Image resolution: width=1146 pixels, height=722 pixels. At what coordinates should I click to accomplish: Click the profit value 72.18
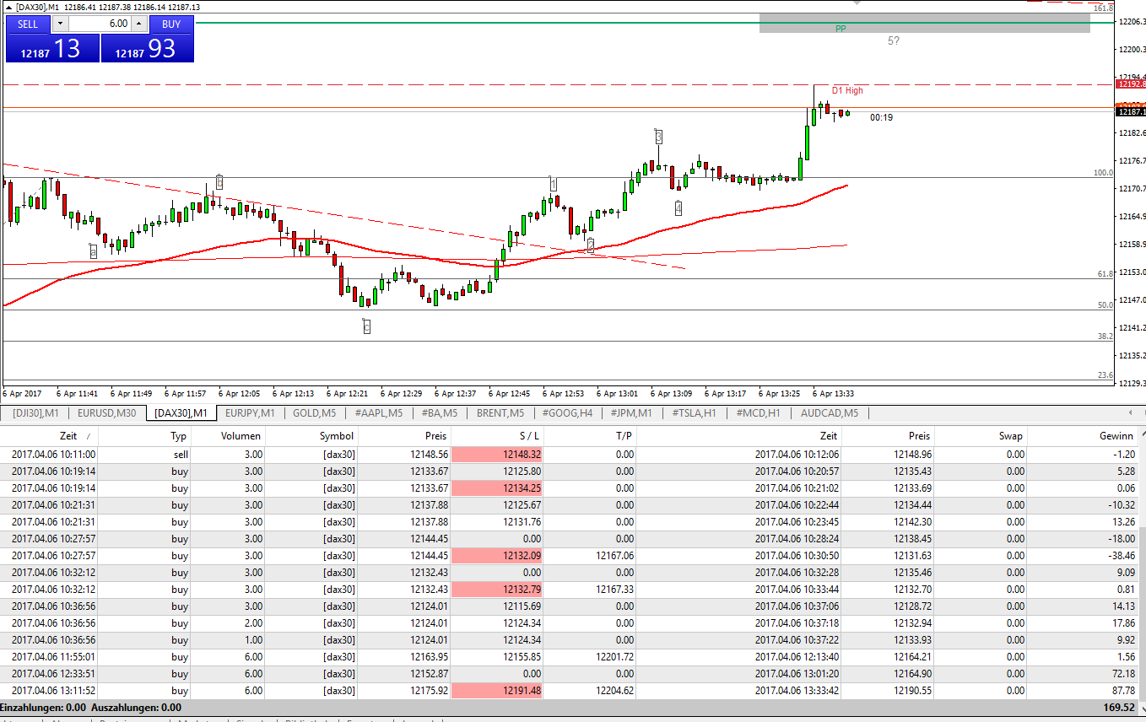(x=1122, y=673)
